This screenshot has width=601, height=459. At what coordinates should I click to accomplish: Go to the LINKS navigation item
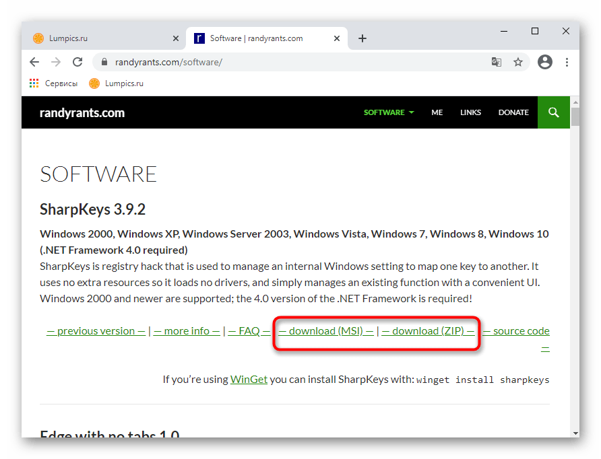click(470, 112)
